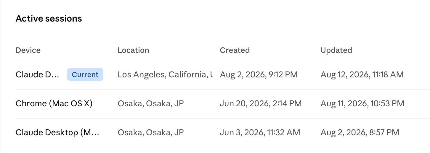The height and width of the screenshot is (153, 430).
Task: Click Osaka location in the Chrome row
Action: click(151, 104)
